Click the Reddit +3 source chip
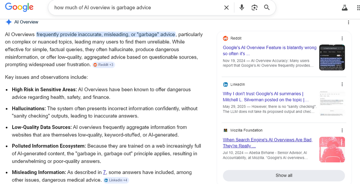The height and width of the screenshot is (184, 360). [104, 65]
